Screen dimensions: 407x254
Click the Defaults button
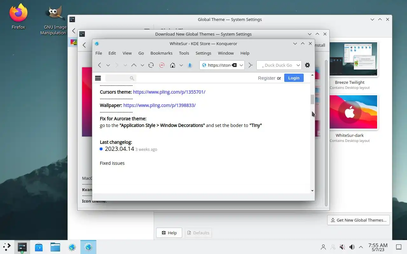(x=198, y=233)
